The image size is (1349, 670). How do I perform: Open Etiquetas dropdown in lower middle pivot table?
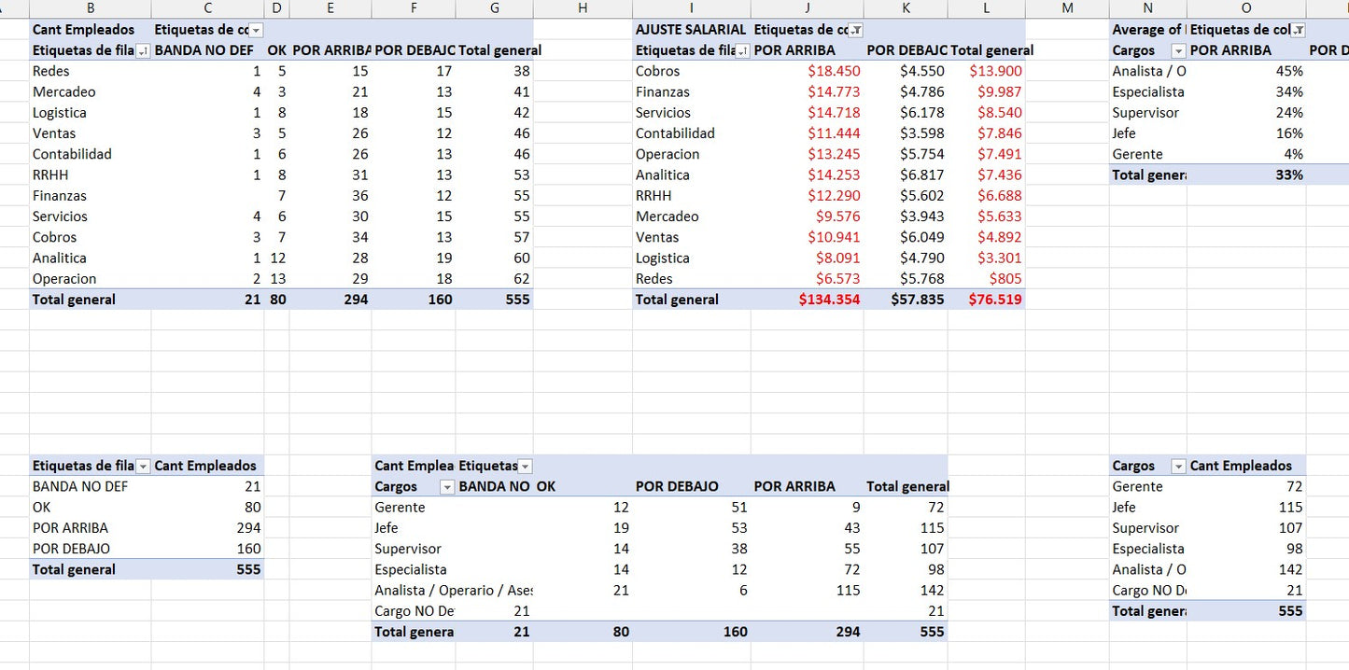tap(526, 466)
